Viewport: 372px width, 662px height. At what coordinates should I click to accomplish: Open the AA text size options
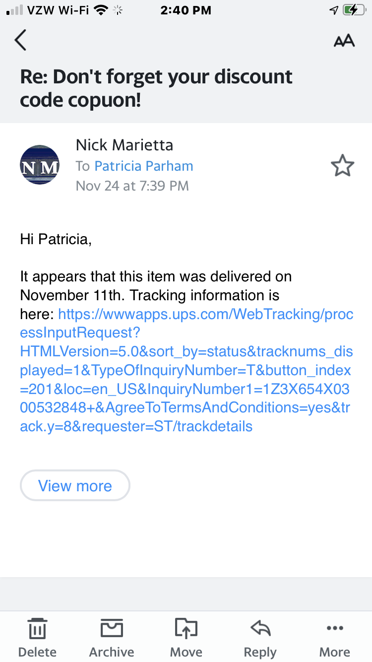[x=344, y=41]
